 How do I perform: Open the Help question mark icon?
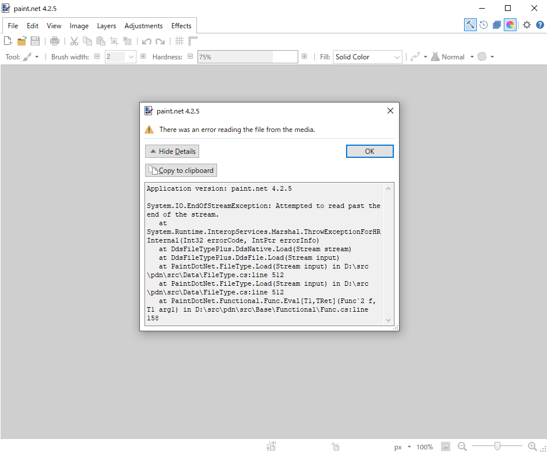pyautogui.click(x=540, y=25)
